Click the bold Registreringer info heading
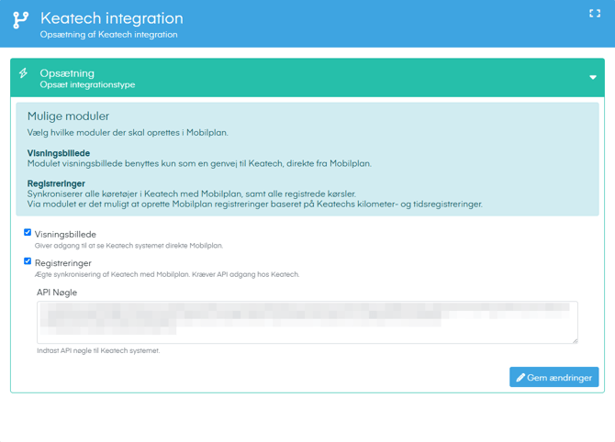This screenshot has width=615, height=442. click(56, 183)
